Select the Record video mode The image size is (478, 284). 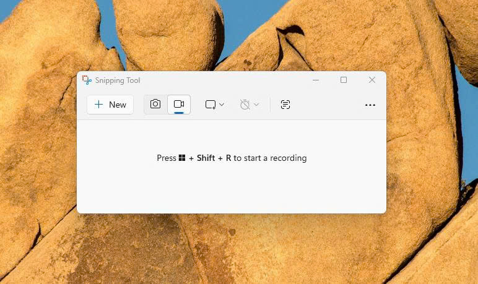[179, 105]
